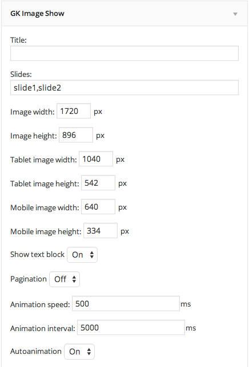Click the GK Image Show header title
The width and height of the screenshot is (249, 367).
(x=37, y=14)
